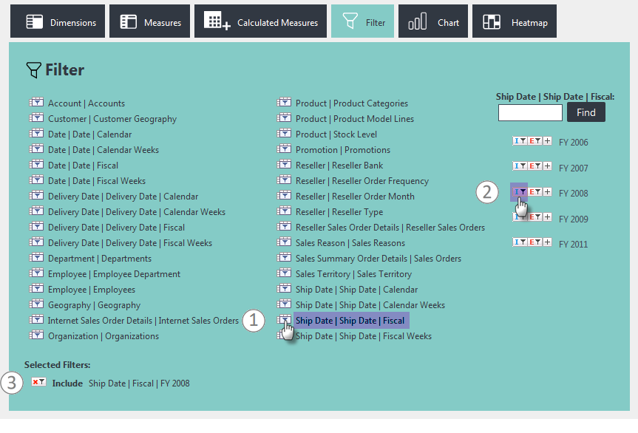Click filter icon for Delivery Date | Calendar

[x=36, y=195]
